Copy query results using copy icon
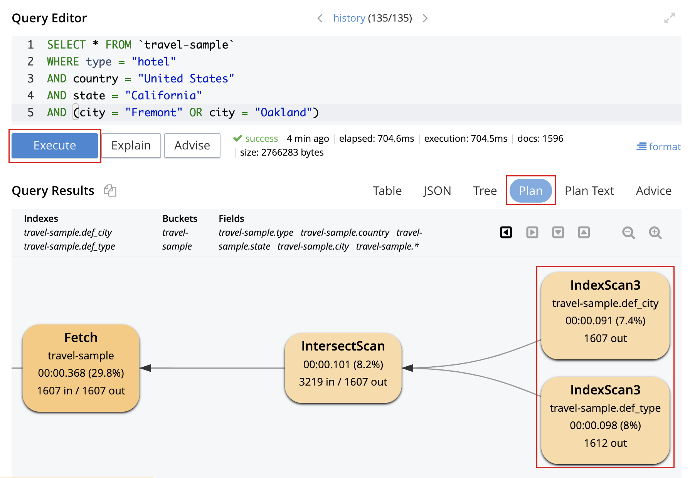 pos(110,191)
